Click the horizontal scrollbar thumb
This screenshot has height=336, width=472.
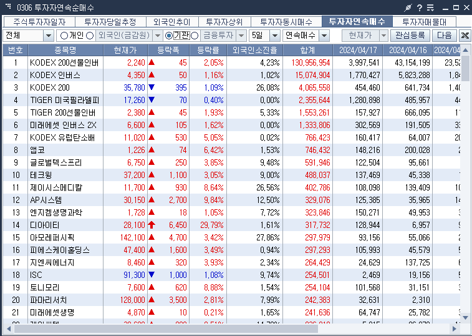(166, 329)
